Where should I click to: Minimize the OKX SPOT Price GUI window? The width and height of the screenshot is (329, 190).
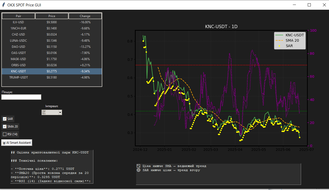[295, 5]
